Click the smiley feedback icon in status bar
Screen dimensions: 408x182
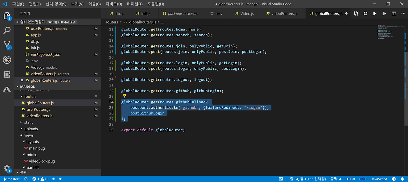[x=394, y=179]
